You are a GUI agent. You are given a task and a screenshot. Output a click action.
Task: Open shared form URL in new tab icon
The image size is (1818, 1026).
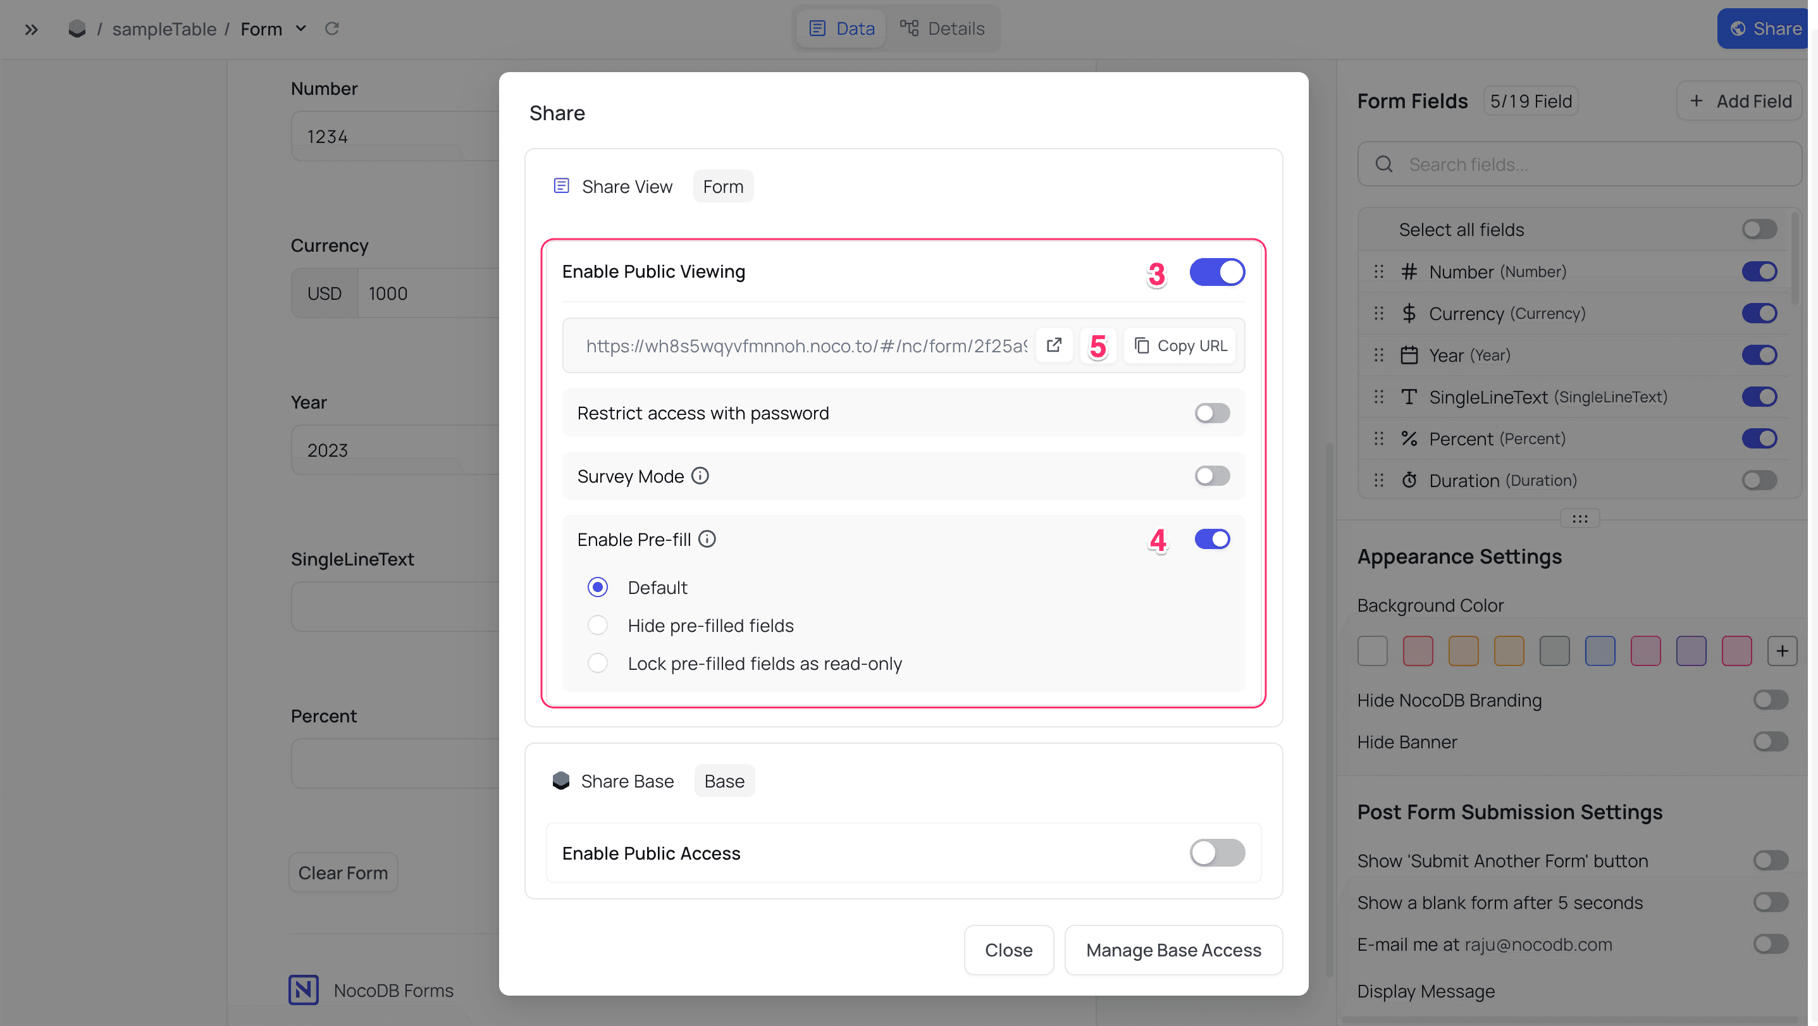1054,345
